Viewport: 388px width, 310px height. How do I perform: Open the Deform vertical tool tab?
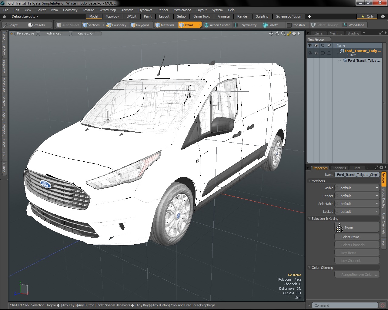[x=4, y=50]
